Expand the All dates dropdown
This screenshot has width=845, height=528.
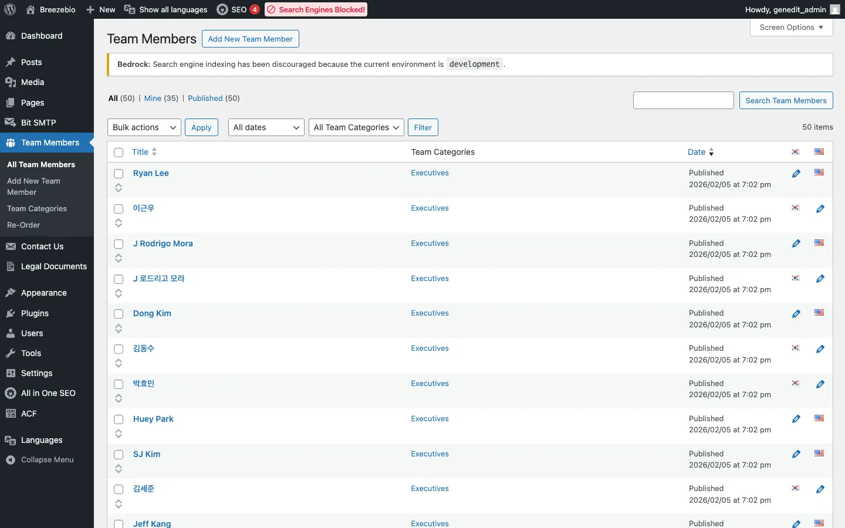pyautogui.click(x=266, y=127)
